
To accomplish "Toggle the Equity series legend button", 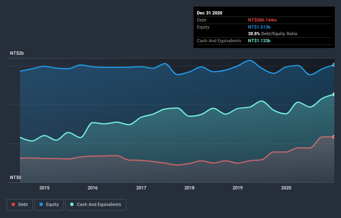I will coord(49,205).
